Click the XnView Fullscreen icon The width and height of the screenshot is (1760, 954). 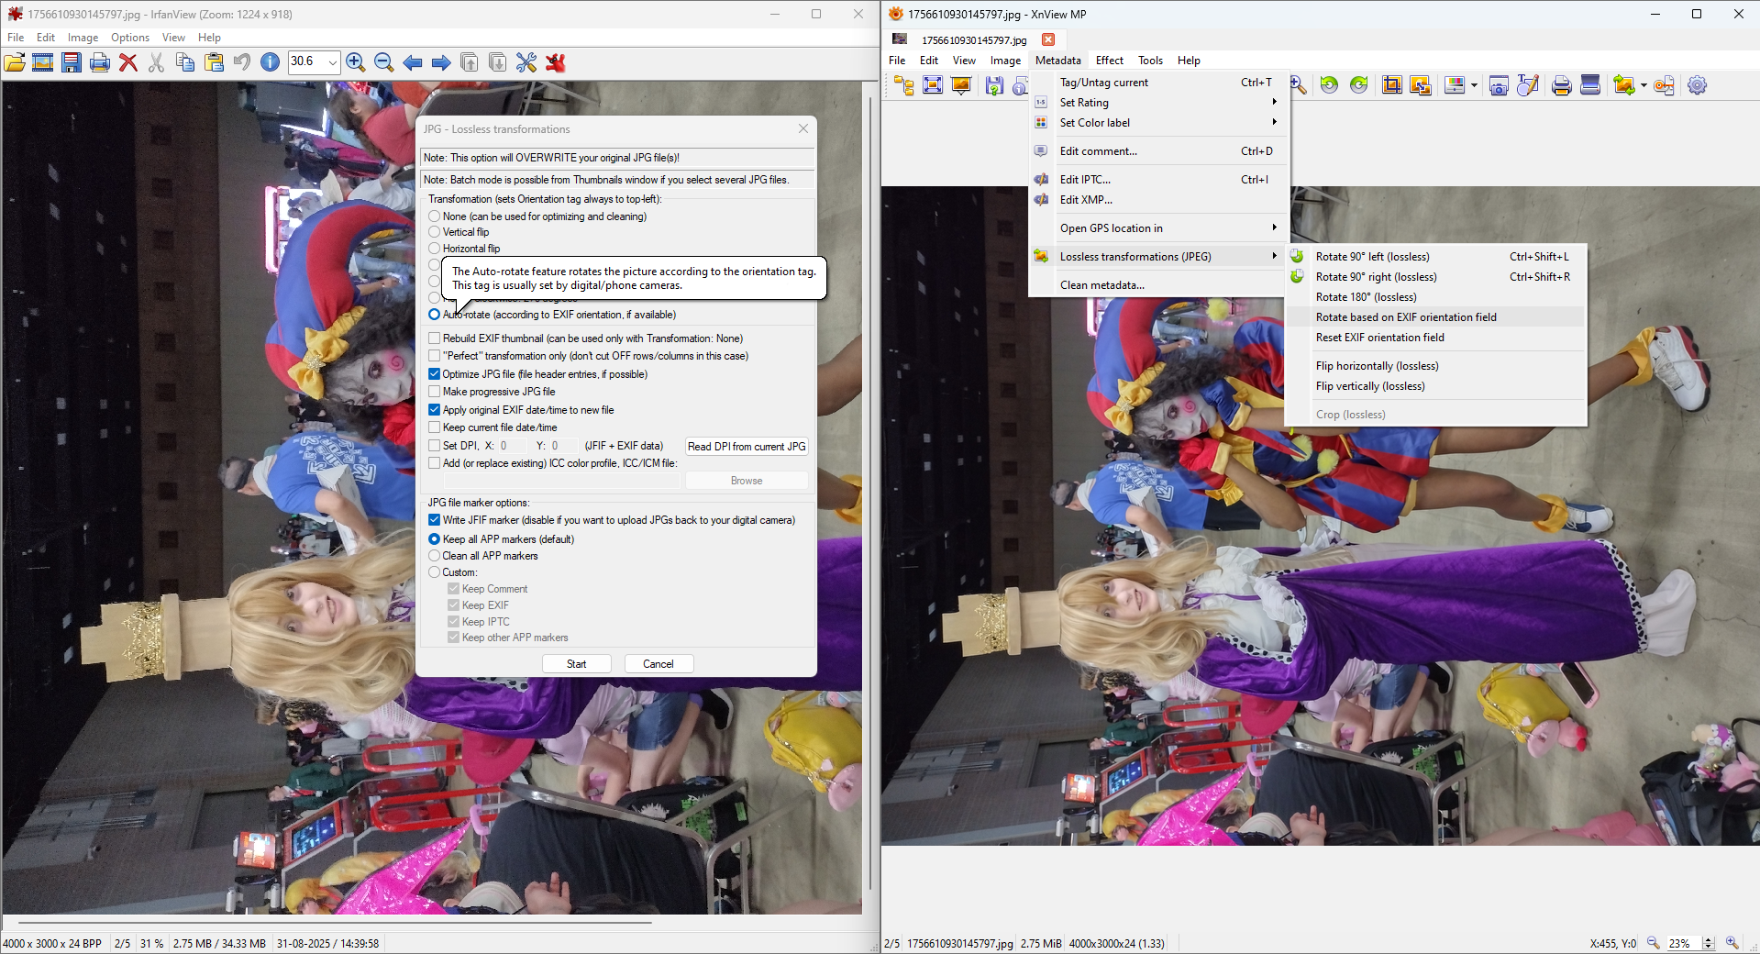click(x=933, y=85)
